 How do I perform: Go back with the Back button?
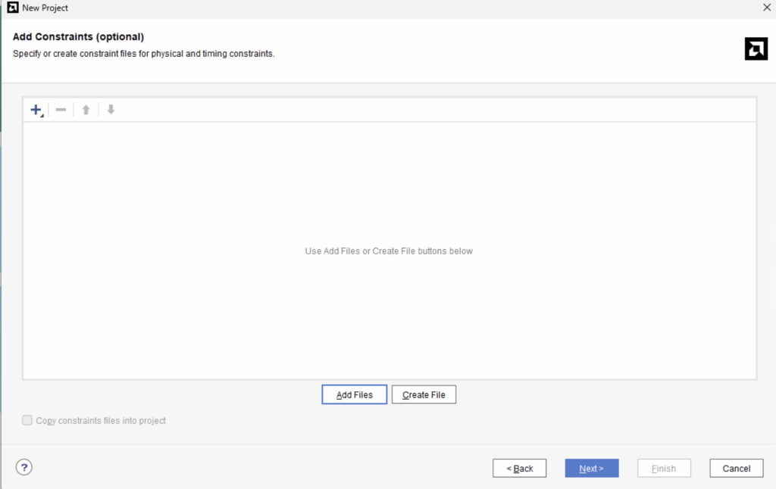point(519,469)
